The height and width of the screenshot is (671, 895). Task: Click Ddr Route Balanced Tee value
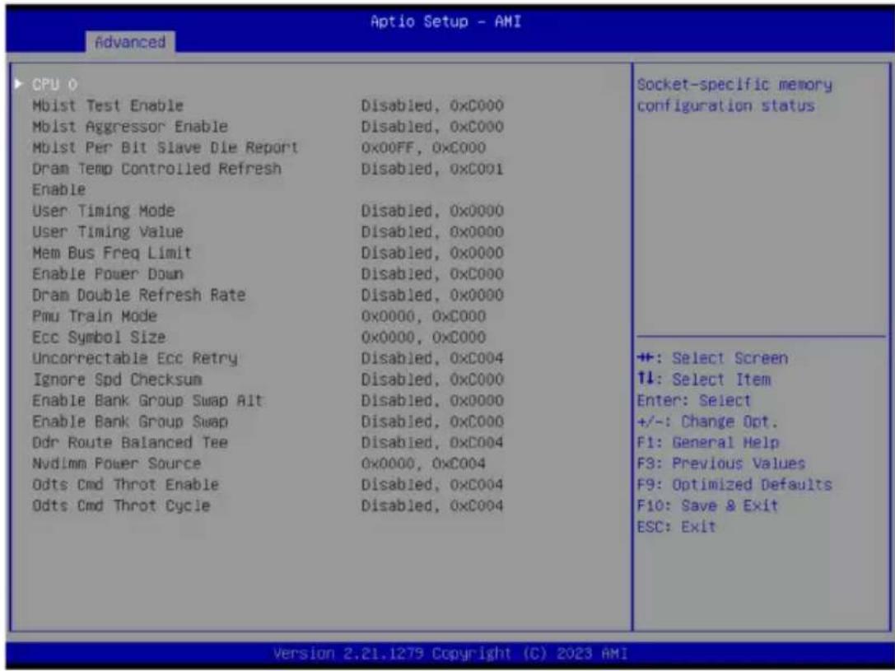click(432, 442)
